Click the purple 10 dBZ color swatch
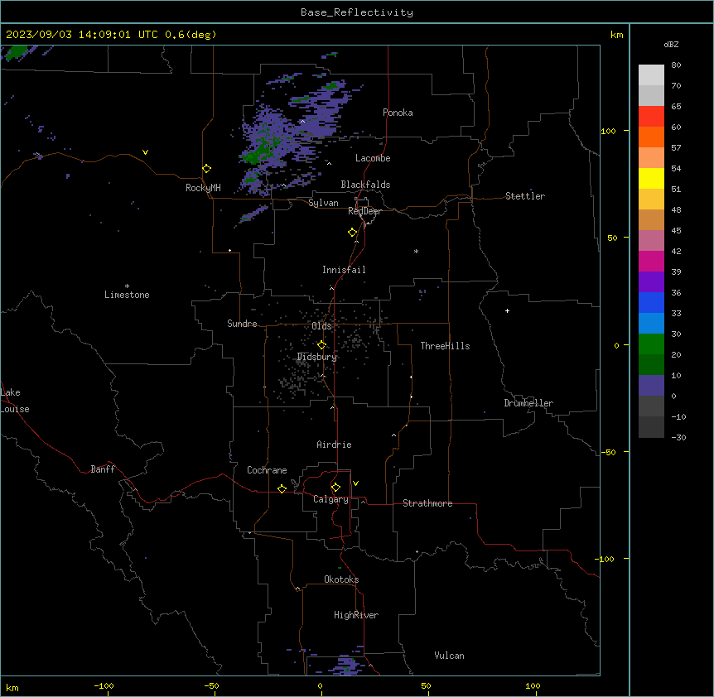This screenshot has height=697, width=714. 651,386
